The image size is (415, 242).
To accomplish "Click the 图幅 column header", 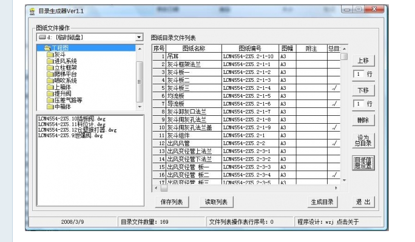I will pos(287,49).
